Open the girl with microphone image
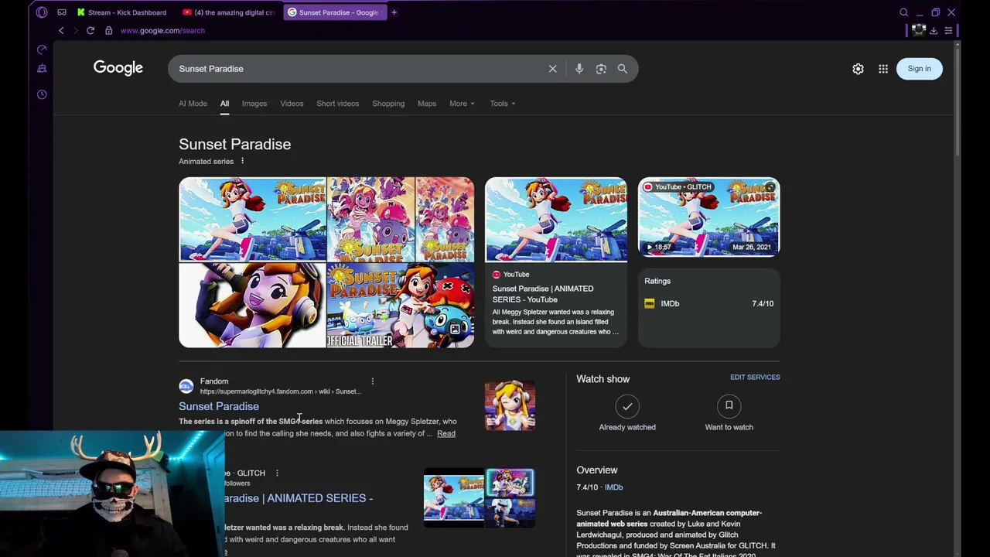Screen dimensions: 990x557 pos(252,306)
